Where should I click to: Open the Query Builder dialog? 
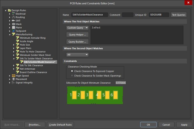77,42
